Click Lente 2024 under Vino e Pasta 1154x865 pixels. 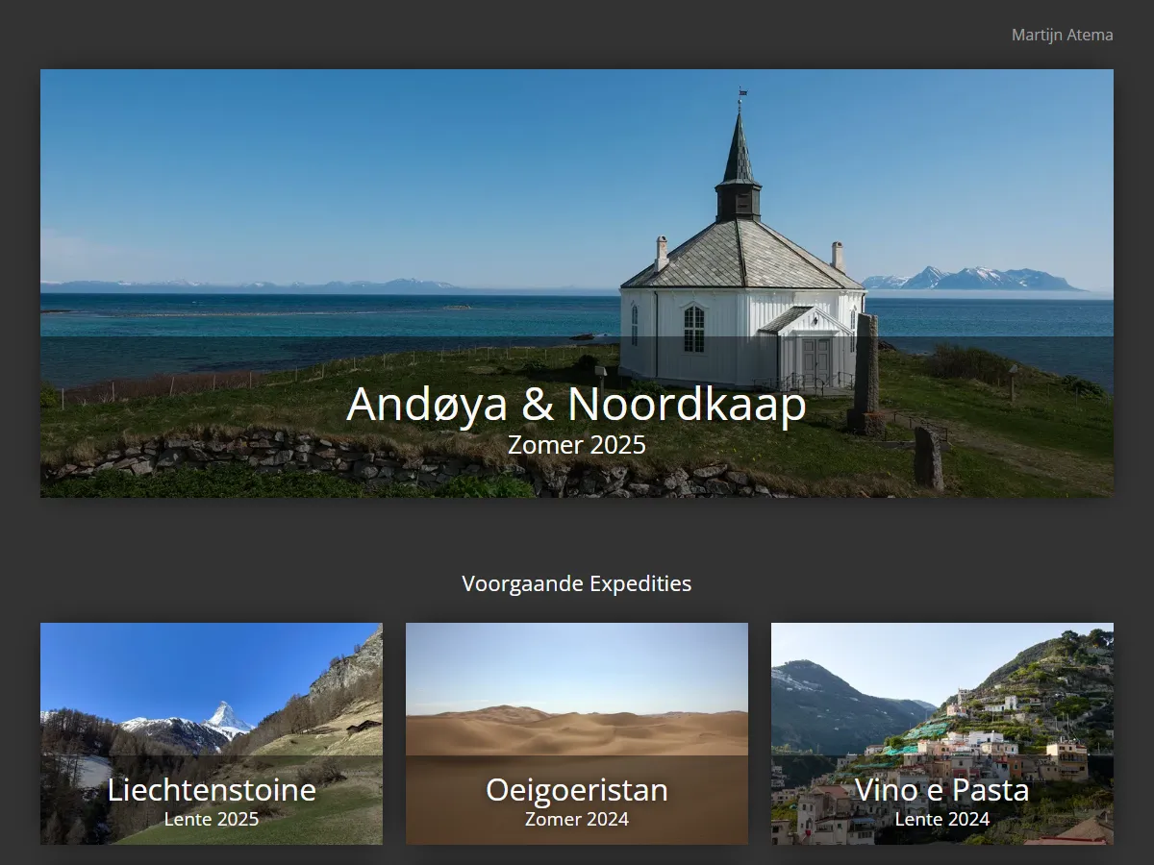coord(941,819)
